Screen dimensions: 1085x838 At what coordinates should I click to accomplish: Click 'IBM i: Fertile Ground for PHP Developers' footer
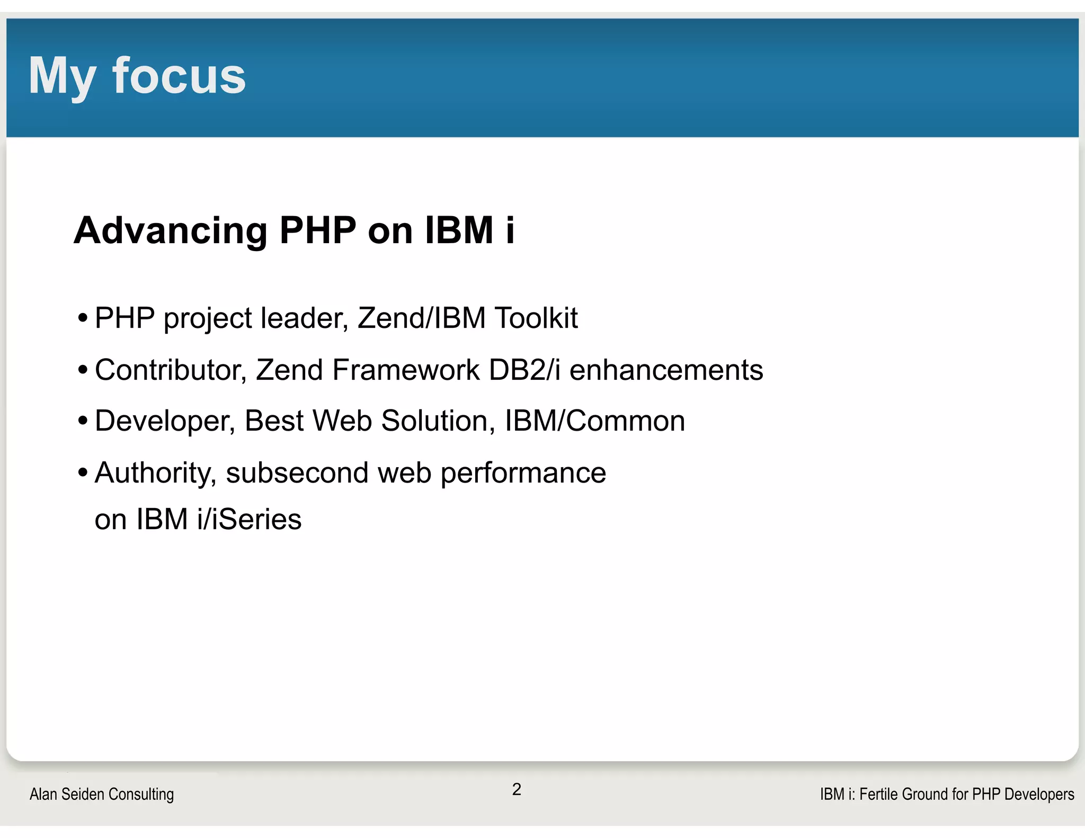[947, 794]
